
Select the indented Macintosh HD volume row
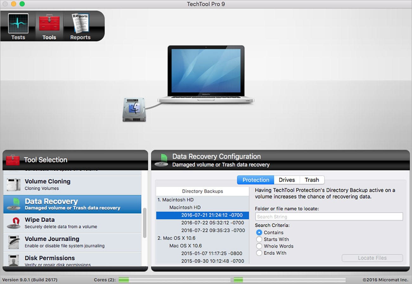203,207
